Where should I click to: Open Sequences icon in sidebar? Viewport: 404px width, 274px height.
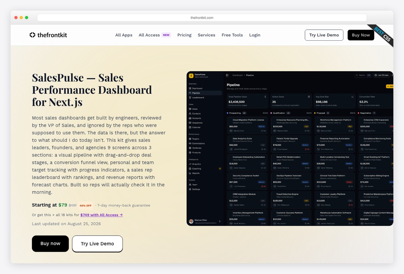(x=190, y=123)
